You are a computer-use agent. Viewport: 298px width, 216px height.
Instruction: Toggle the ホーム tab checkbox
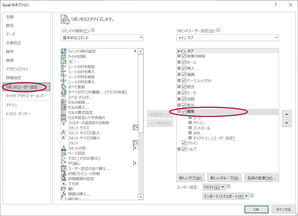click(184, 62)
